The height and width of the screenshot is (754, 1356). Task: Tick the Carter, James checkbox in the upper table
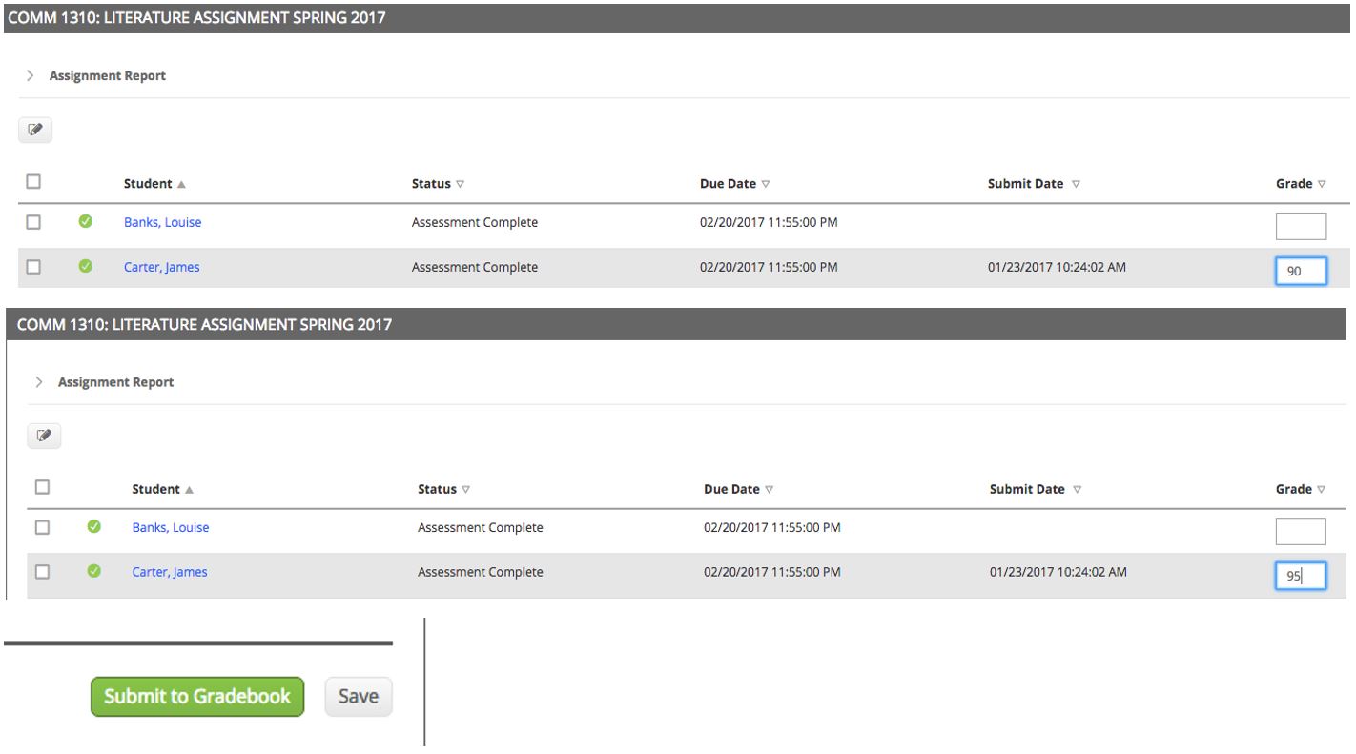(x=33, y=267)
